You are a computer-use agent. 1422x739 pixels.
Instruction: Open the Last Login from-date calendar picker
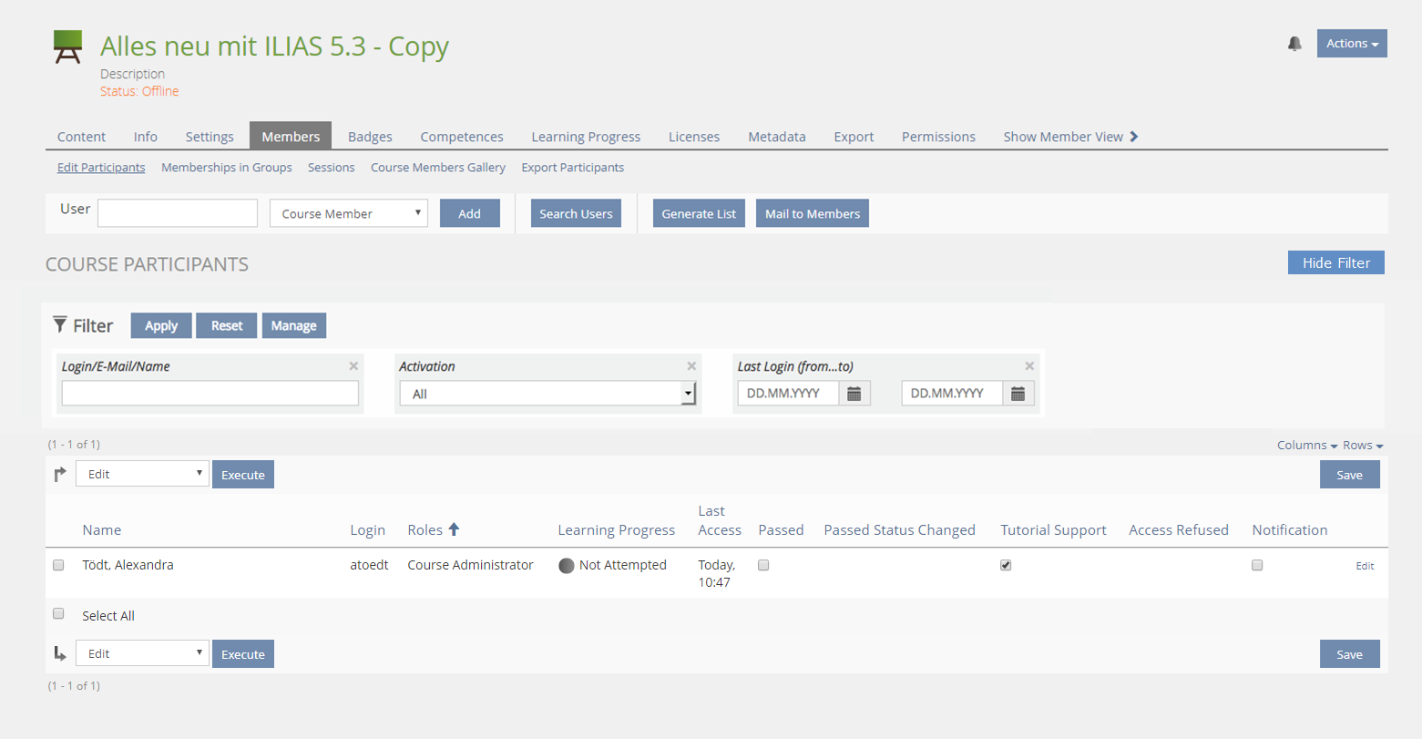coord(854,394)
